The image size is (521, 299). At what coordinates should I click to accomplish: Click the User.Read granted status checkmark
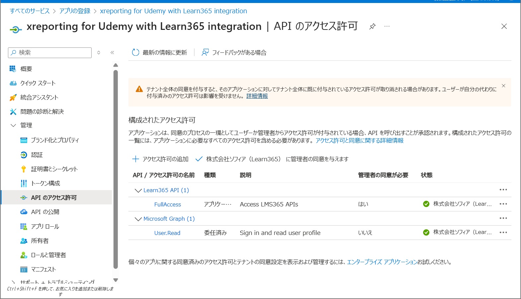pyautogui.click(x=426, y=232)
